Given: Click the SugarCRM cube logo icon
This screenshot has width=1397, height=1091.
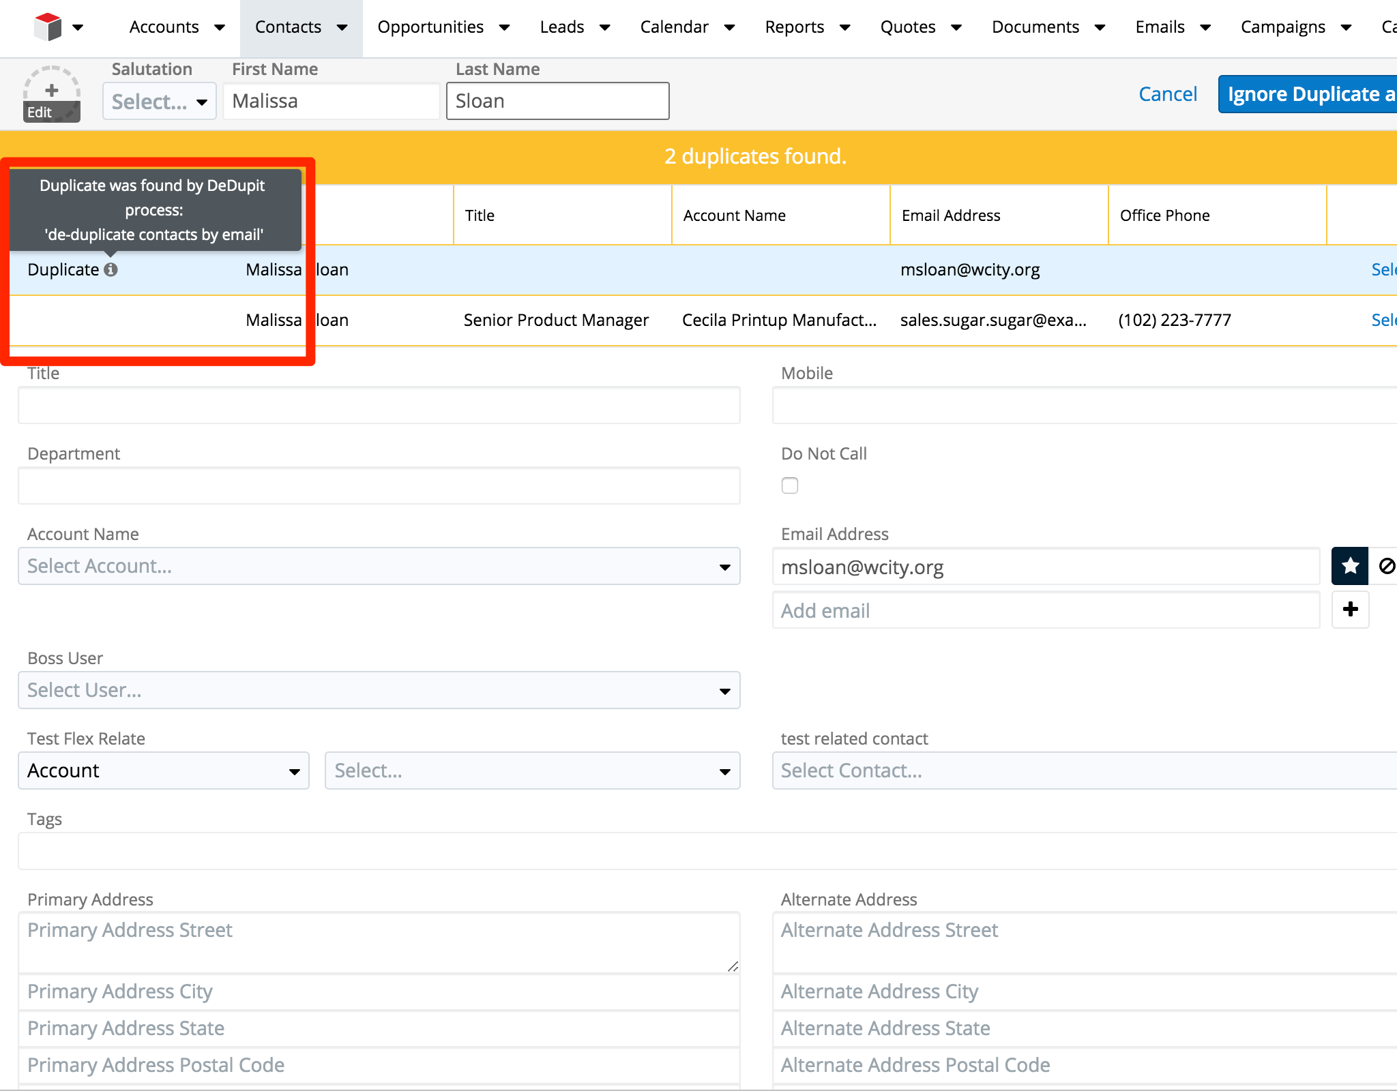Looking at the screenshot, I should 48,27.
